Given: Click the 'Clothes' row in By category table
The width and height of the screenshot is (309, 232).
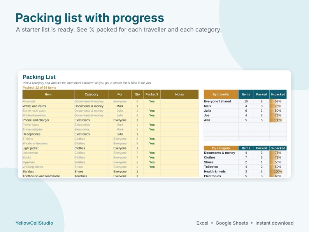Looking at the screenshot, I should pos(245,158).
